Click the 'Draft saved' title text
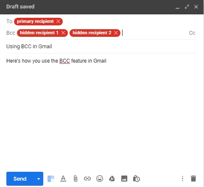 click(20, 7)
